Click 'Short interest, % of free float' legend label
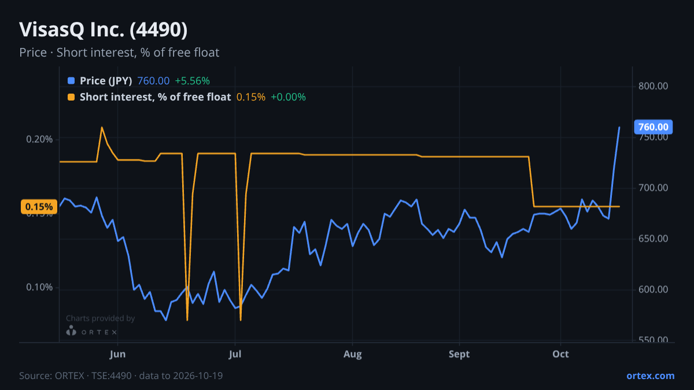 tap(155, 97)
